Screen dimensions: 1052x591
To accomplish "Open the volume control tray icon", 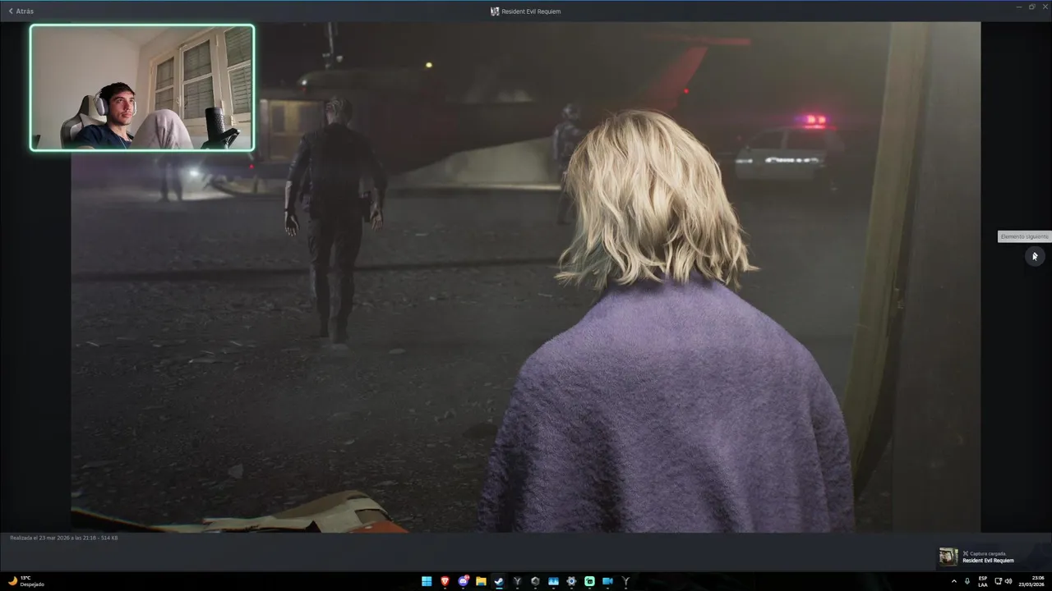I will tap(1008, 581).
